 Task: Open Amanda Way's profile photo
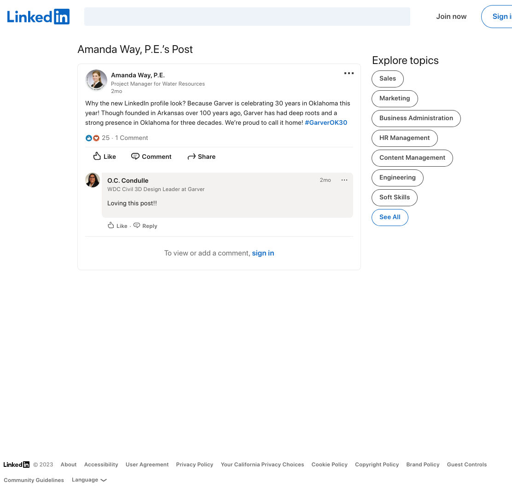[96, 80]
